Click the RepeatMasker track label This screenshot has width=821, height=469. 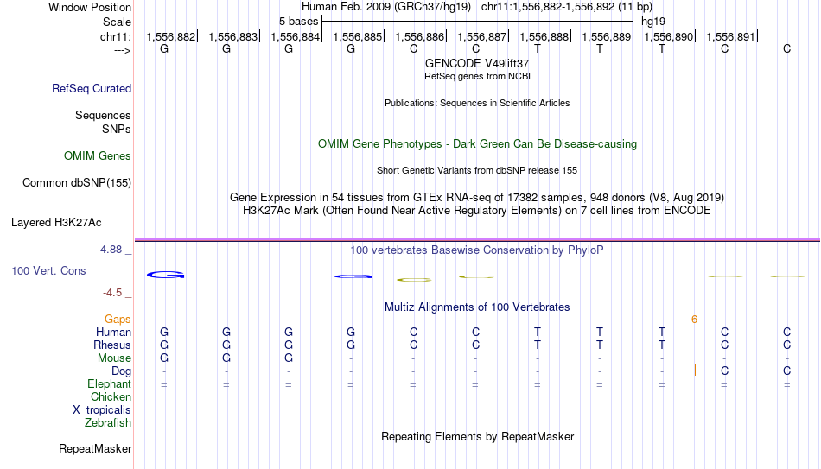[x=95, y=448]
